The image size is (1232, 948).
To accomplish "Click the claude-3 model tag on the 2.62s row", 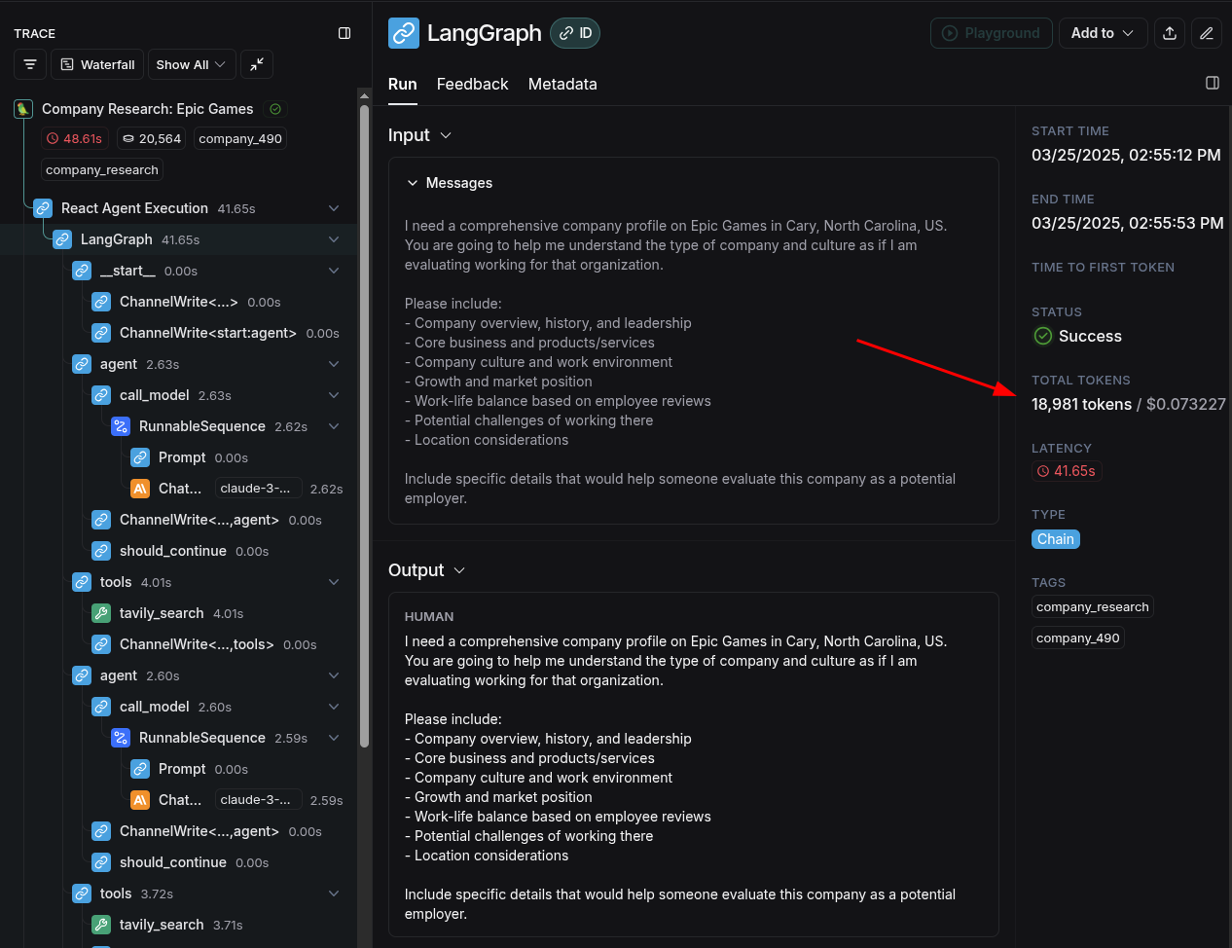I will coord(257,489).
